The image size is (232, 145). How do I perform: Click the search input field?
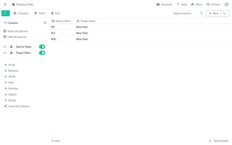186,13
